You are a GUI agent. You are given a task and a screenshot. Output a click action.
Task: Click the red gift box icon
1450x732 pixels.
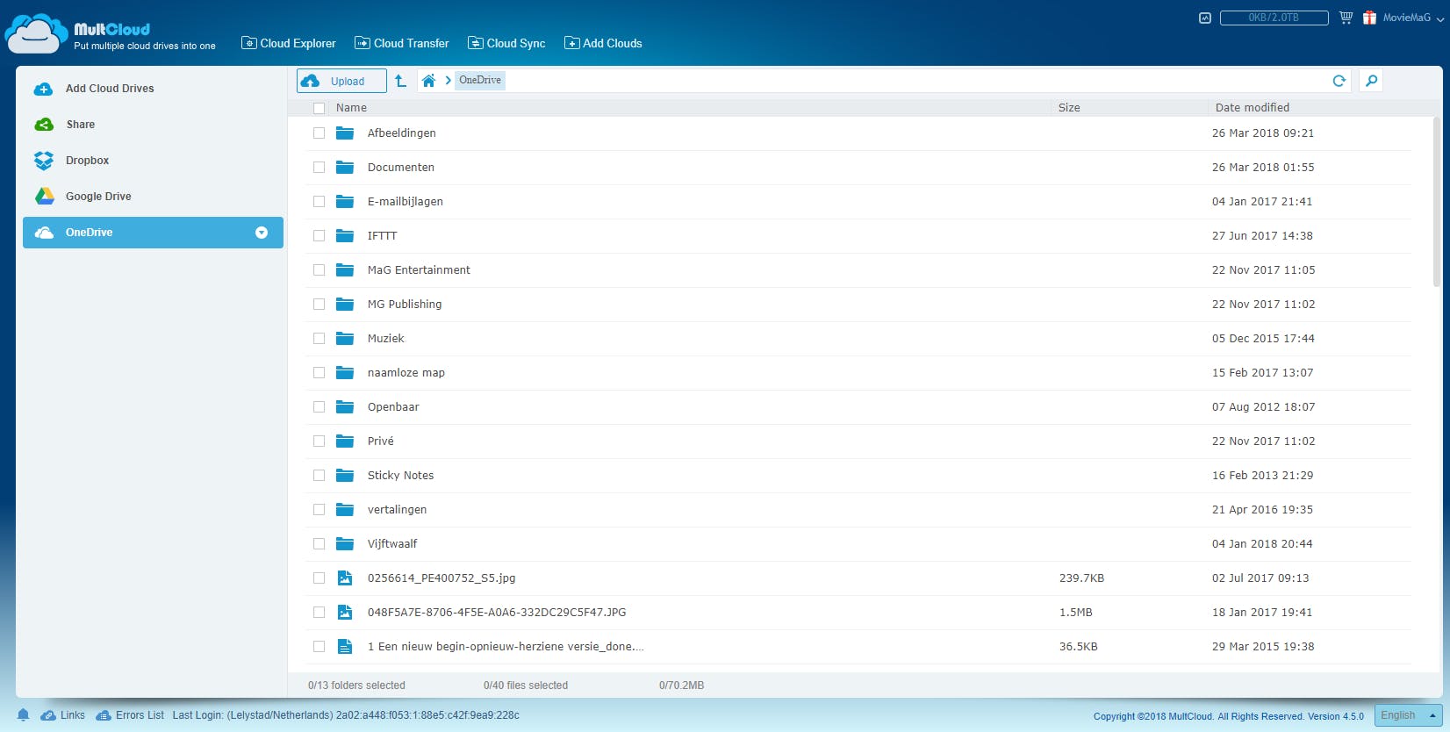[x=1369, y=18]
